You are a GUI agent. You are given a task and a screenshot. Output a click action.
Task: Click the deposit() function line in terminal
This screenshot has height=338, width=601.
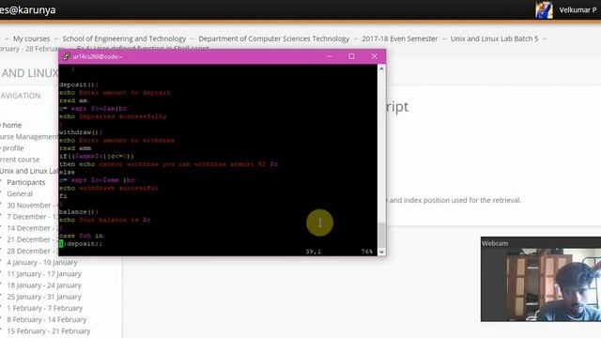click(x=79, y=84)
